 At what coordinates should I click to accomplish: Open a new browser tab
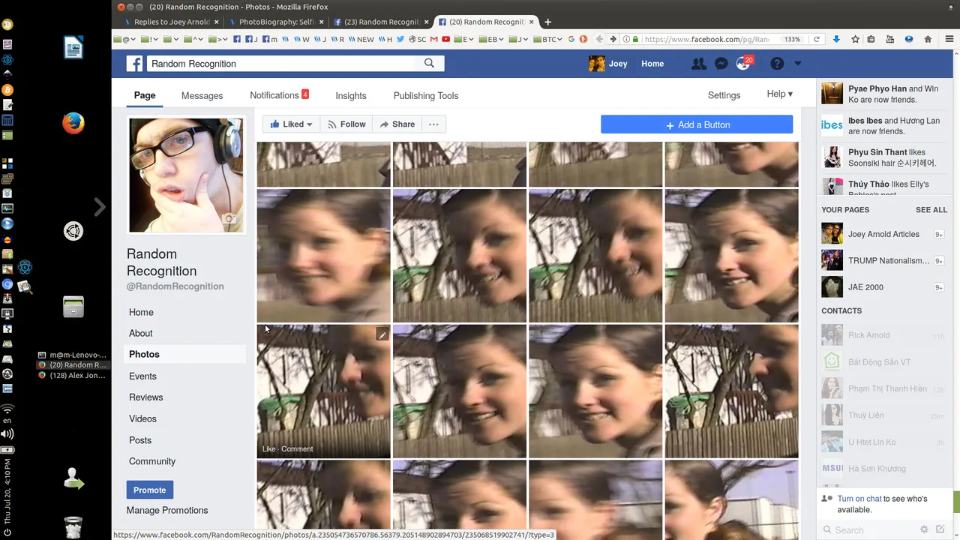(x=547, y=22)
